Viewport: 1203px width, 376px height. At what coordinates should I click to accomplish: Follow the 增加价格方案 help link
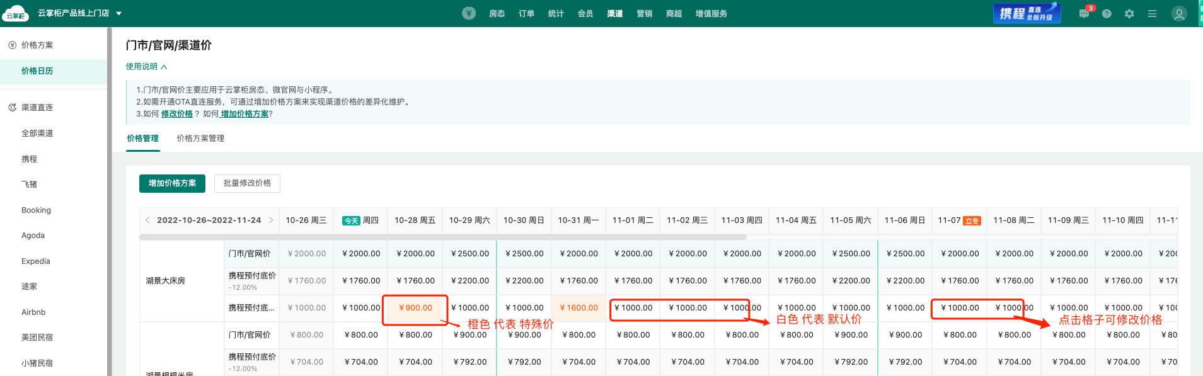click(245, 114)
